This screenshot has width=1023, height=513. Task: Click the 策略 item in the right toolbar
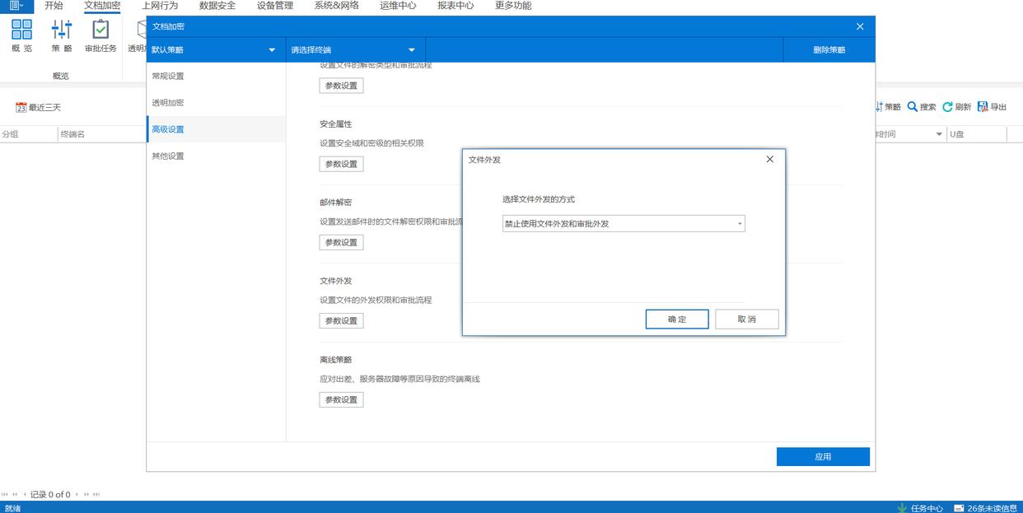(x=888, y=107)
